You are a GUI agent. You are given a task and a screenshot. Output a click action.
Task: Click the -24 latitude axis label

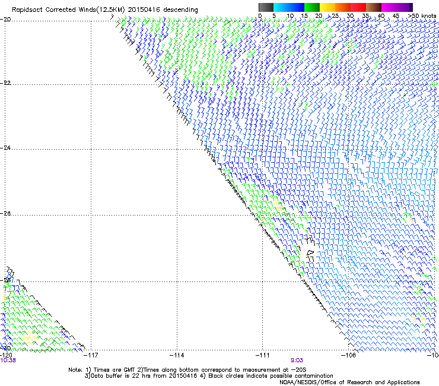pos(5,147)
